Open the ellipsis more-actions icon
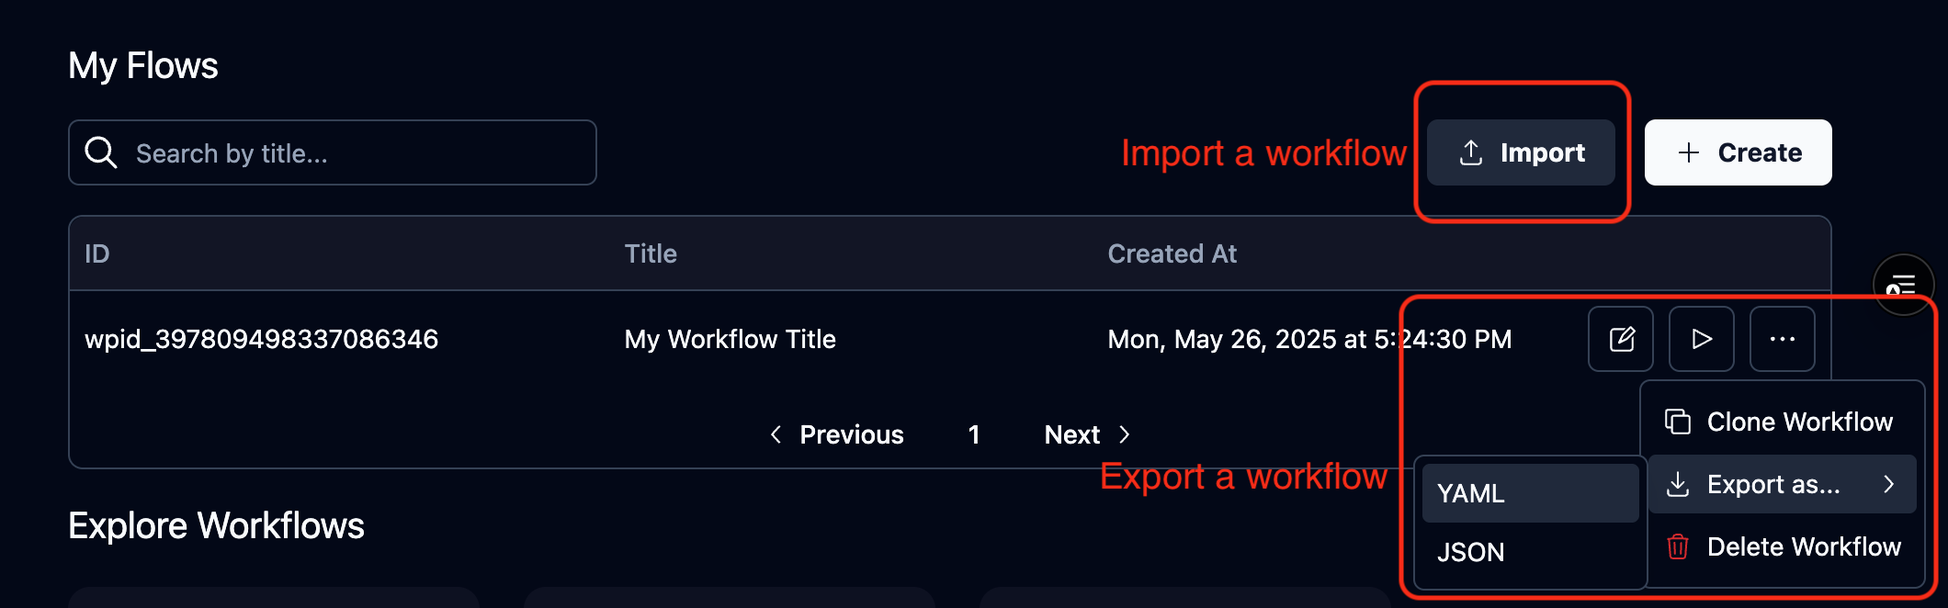1948x608 pixels. click(1782, 339)
